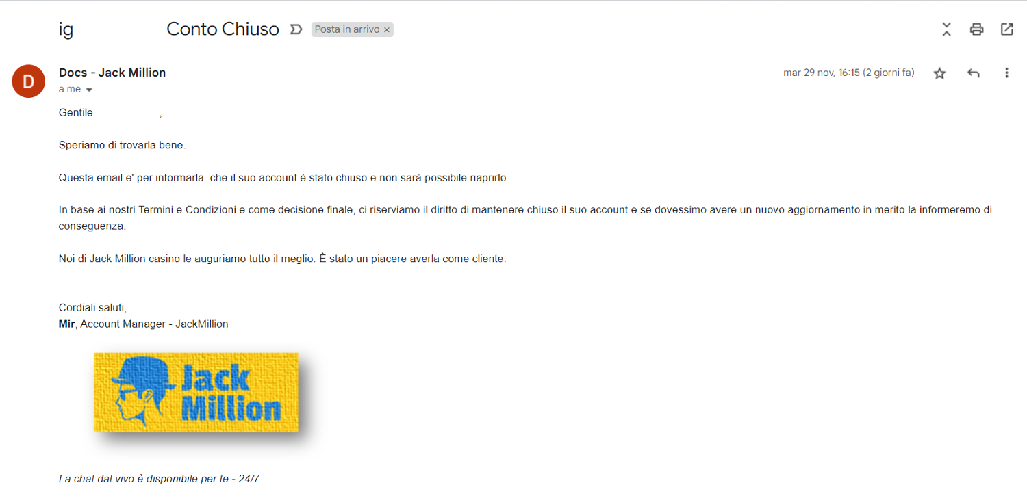Click the Conto Chiuso subject title
Image resolution: width=1027 pixels, height=498 pixels.
point(223,29)
